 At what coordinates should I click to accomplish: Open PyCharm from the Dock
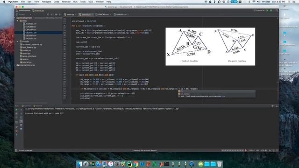tap(129, 164)
